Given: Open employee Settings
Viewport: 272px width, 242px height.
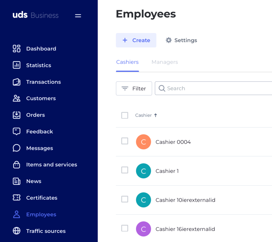Looking at the screenshot, I should tap(181, 40).
